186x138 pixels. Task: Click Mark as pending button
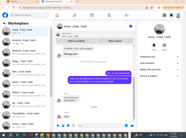[76, 41]
